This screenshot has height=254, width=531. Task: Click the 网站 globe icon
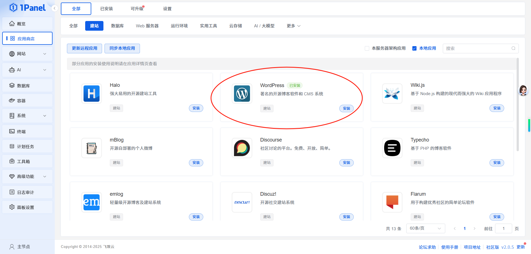[x=12, y=54]
